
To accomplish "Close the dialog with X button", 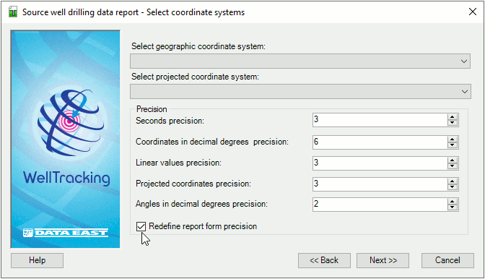I will [x=472, y=12].
